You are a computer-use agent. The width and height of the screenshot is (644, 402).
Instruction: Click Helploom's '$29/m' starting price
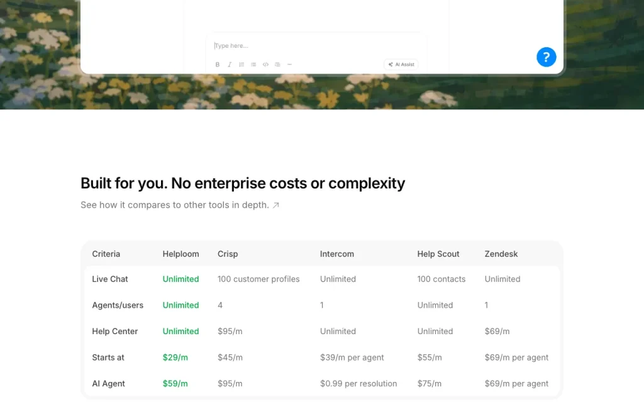[175, 357]
